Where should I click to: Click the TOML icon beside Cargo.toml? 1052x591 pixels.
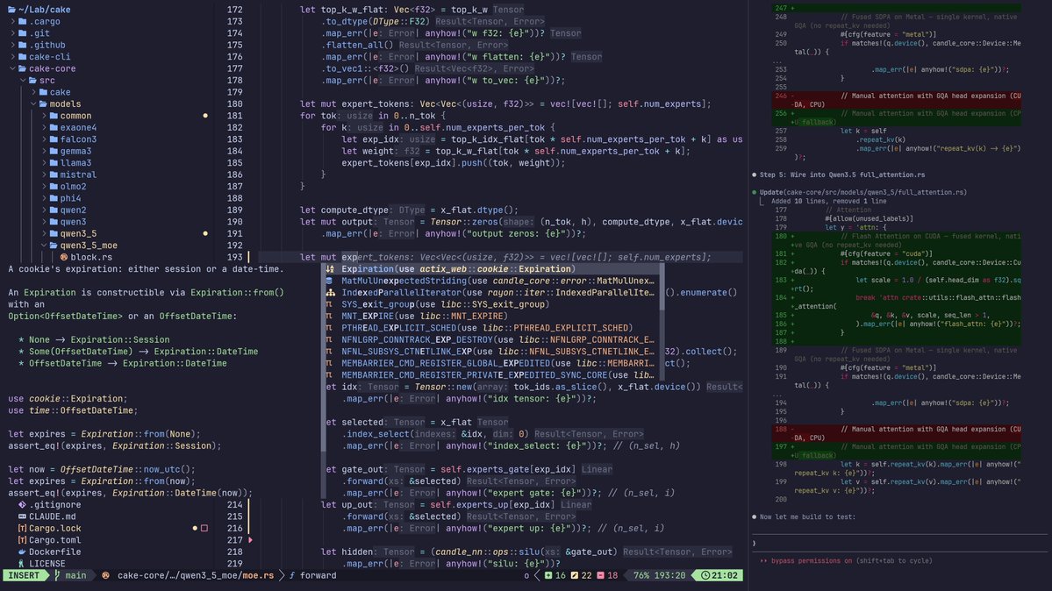point(22,540)
